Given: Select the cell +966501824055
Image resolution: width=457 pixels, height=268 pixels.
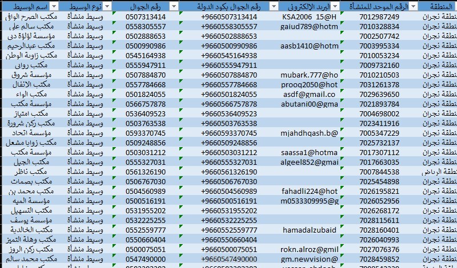Looking at the screenshot, I should tap(229, 94).
